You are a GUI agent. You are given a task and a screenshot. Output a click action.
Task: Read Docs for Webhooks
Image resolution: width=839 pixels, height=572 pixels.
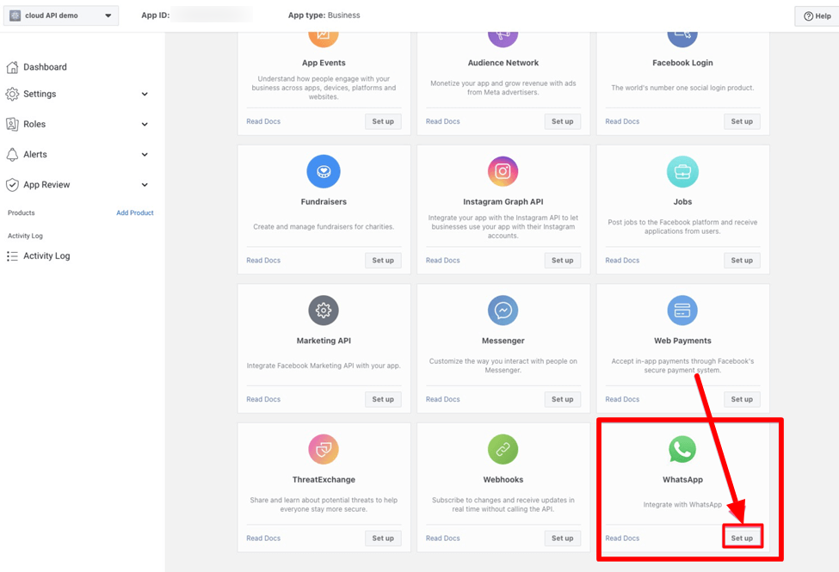click(442, 538)
